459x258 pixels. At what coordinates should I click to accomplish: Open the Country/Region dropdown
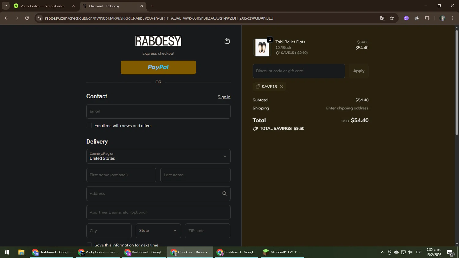click(158, 156)
